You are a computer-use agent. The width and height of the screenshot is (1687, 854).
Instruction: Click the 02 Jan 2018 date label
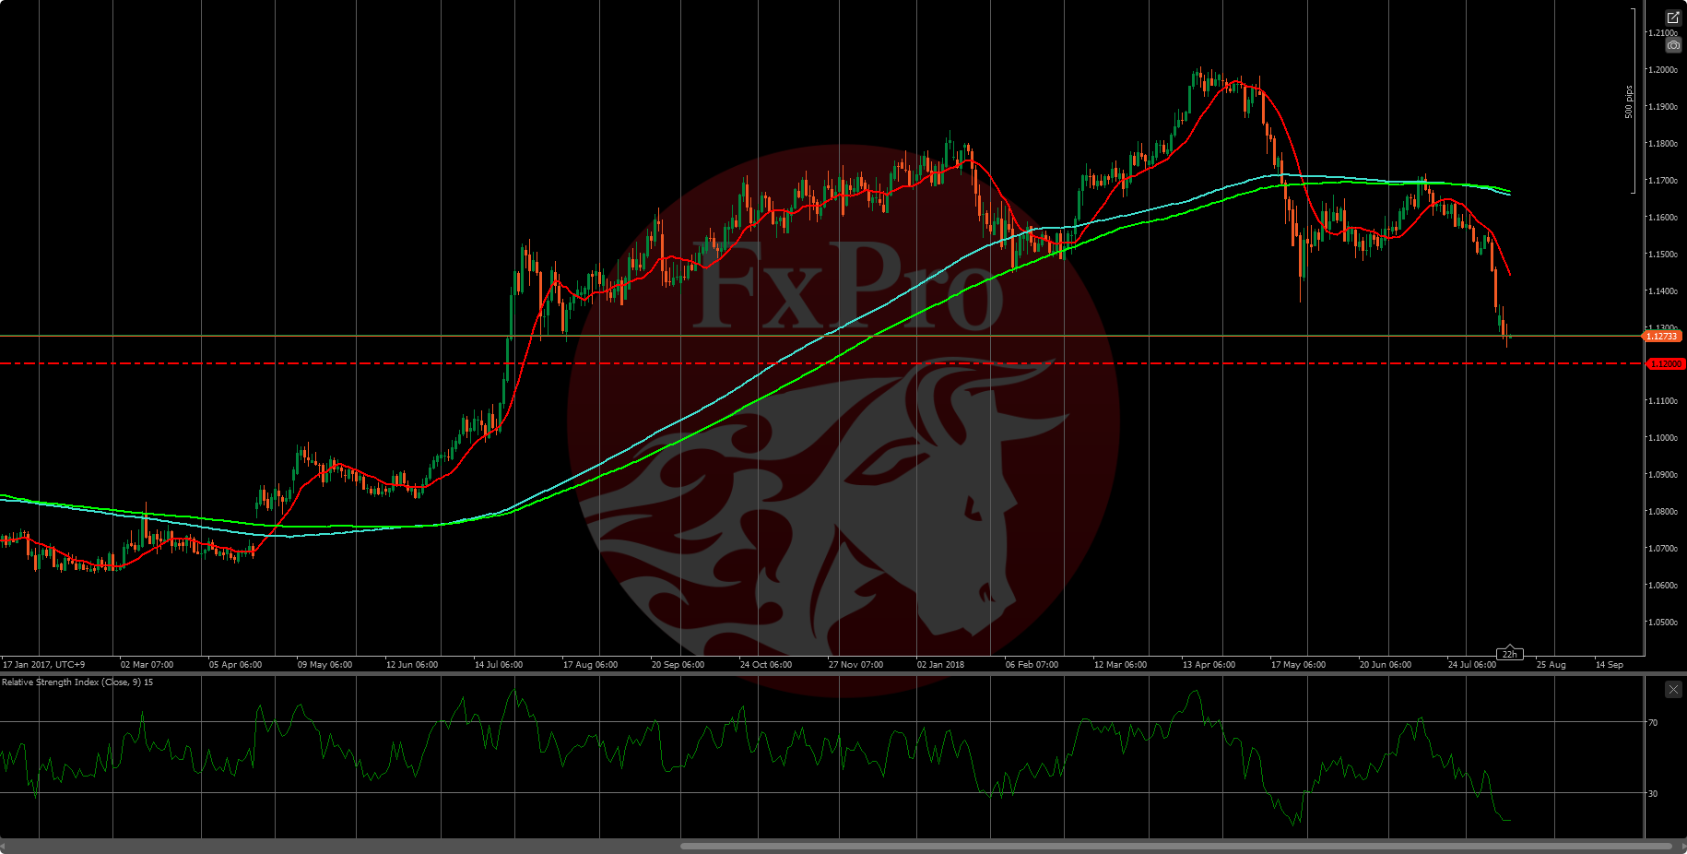pos(940,664)
